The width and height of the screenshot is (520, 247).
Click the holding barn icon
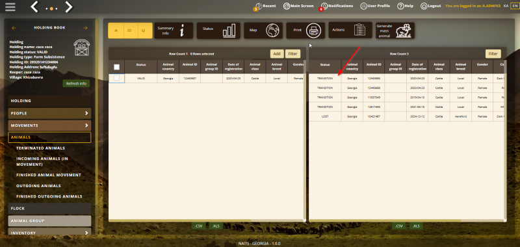[x=82, y=47]
